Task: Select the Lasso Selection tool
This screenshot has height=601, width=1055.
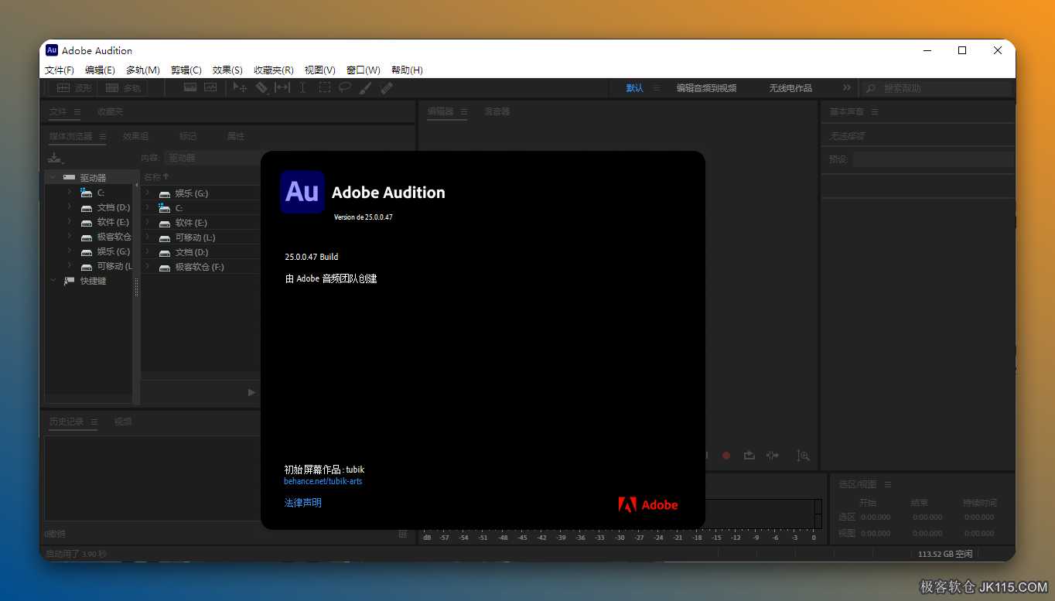Action: point(345,88)
